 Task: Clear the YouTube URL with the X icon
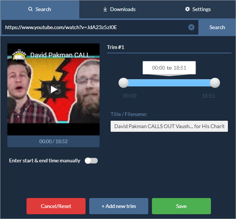click(x=191, y=27)
